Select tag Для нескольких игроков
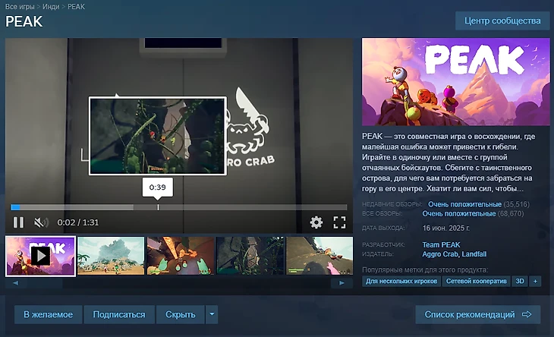The width and height of the screenshot is (554, 337). (401, 281)
